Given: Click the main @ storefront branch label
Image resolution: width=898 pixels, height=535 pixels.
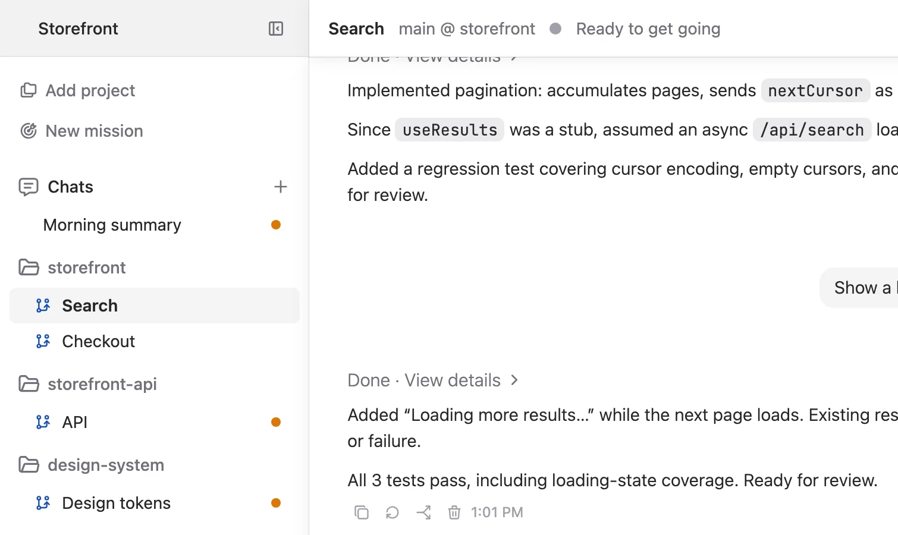Looking at the screenshot, I should point(467,29).
